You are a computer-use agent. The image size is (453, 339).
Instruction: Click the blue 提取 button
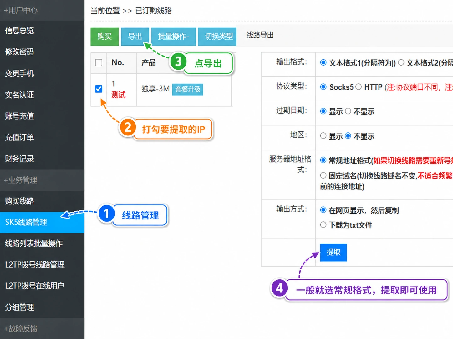pyautogui.click(x=333, y=252)
